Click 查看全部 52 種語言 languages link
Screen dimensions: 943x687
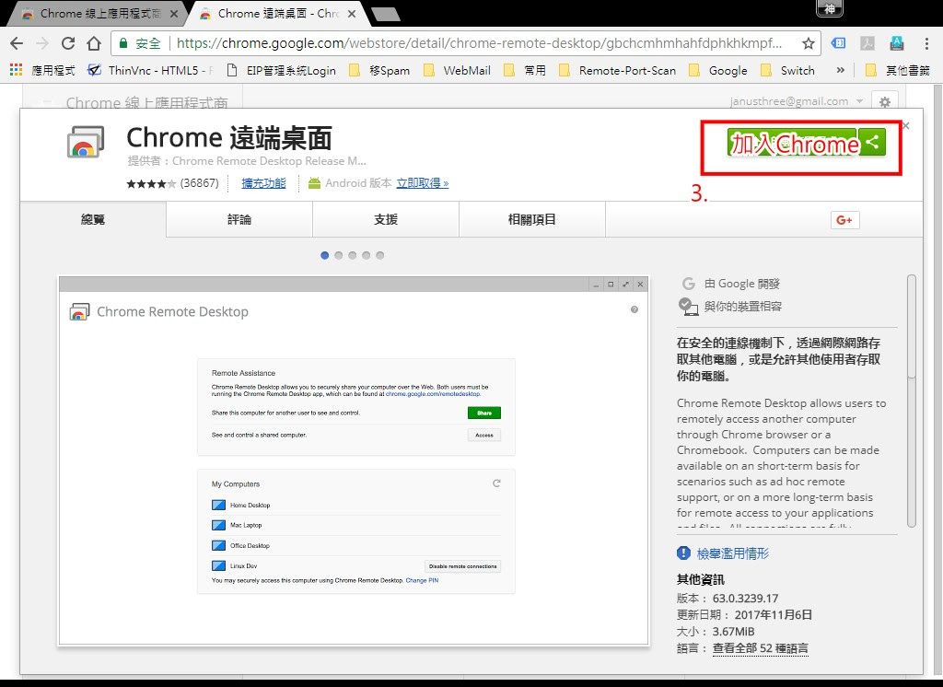coord(760,648)
